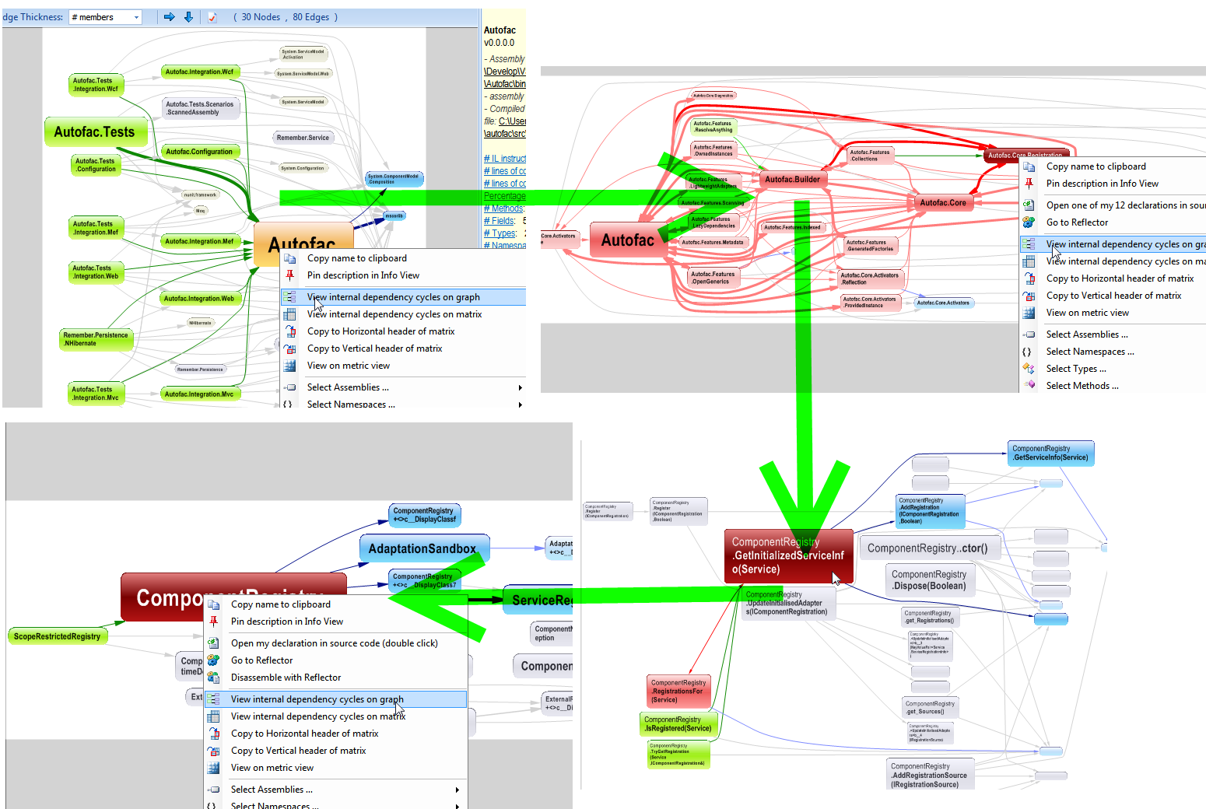Viewport: 1206px width, 809px height.
Task: Expand Select Namespaces submenu in ComponentRegistry menu
Action: [x=458, y=806]
